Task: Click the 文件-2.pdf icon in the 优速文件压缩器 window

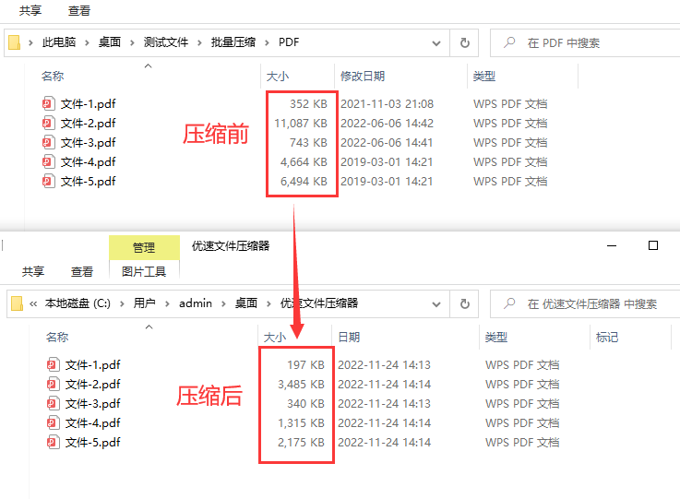Action: pyautogui.click(x=54, y=384)
